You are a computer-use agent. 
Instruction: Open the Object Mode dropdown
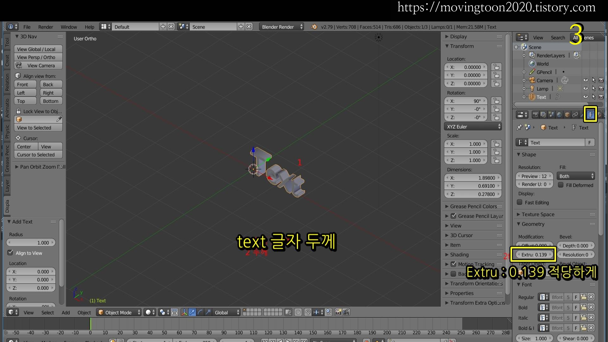[x=119, y=313]
